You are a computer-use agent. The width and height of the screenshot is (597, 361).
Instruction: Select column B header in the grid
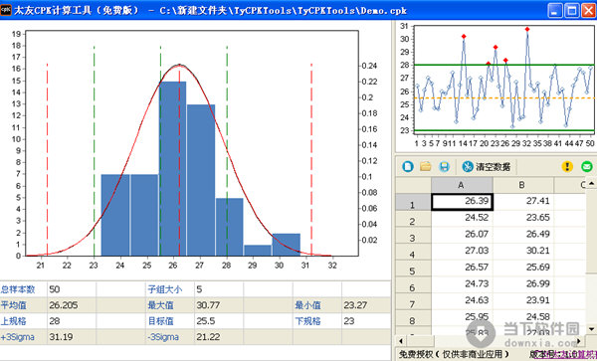point(522,185)
